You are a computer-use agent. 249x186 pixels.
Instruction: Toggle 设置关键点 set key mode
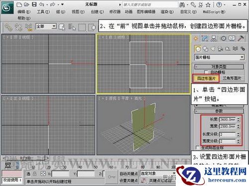(128, 181)
